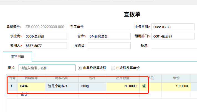Click the 单位 cell showing 罐

tap(150, 86)
